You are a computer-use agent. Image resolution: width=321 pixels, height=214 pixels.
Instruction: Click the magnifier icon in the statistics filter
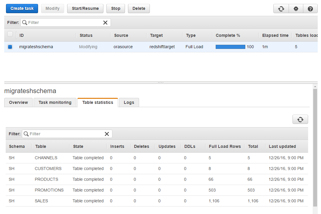(x=27, y=134)
